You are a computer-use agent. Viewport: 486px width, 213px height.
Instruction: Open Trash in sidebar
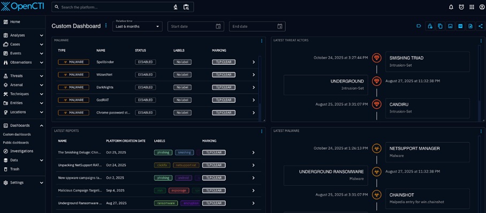tap(22, 169)
